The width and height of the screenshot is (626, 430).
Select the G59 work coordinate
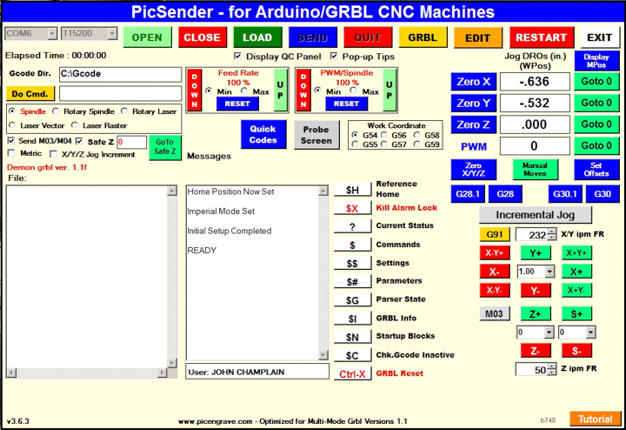click(x=417, y=144)
